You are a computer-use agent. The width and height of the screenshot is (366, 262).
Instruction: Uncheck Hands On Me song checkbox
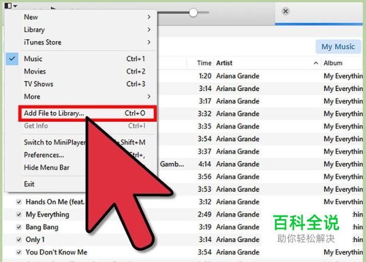tap(19, 202)
